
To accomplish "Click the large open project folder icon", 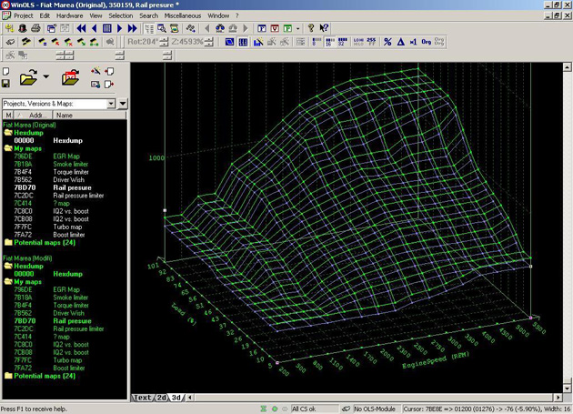I will (x=28, y=78).
